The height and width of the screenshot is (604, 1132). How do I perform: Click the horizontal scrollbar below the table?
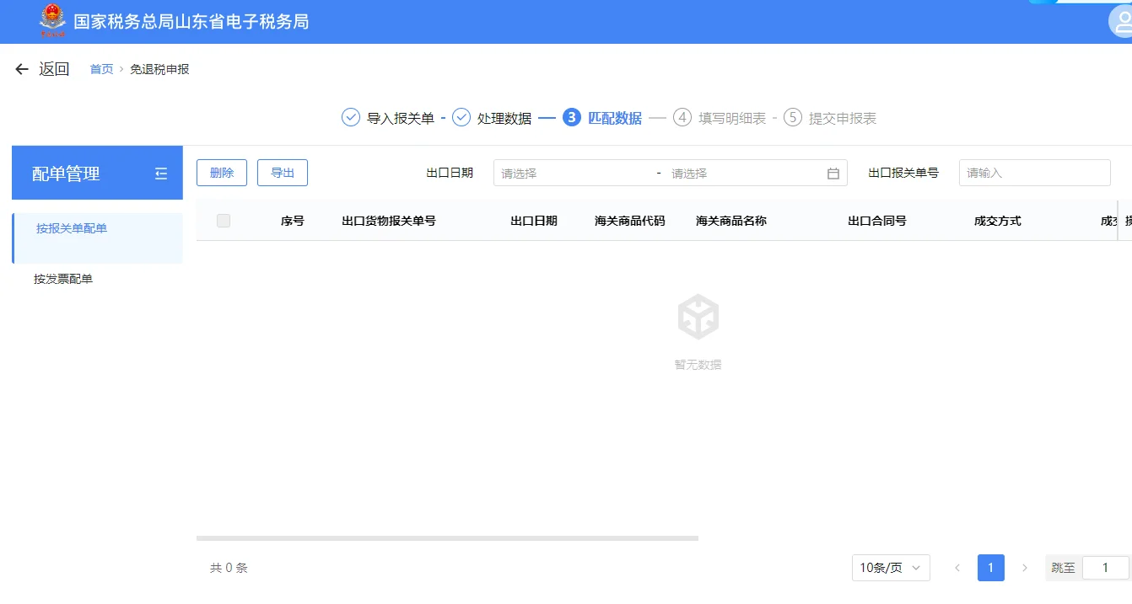(x=447, y=537)
